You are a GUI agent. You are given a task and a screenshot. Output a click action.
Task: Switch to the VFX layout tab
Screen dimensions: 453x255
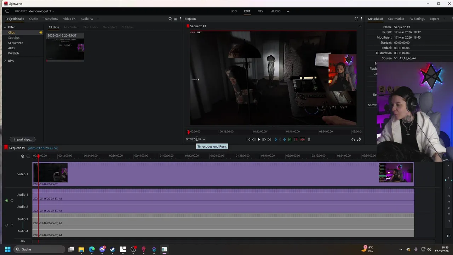coord(260,11)
